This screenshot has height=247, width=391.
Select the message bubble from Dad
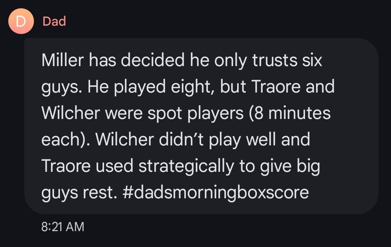point(201,126)
